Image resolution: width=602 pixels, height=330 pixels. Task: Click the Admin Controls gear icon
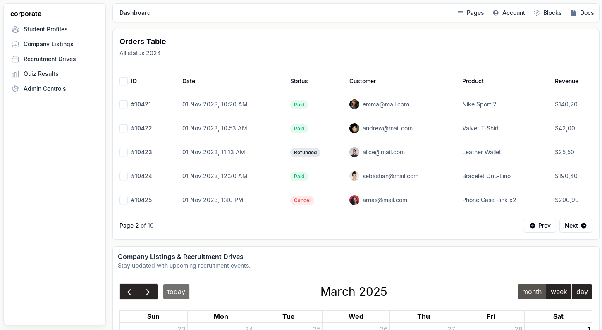tap(15, 89)
